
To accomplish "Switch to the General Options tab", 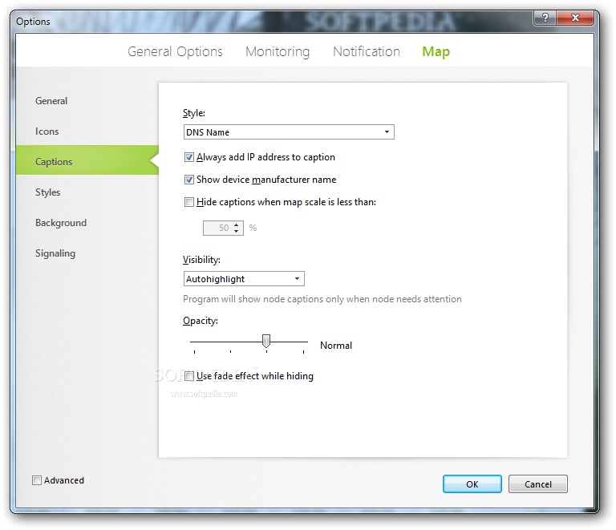I will [x=175, y=52].
